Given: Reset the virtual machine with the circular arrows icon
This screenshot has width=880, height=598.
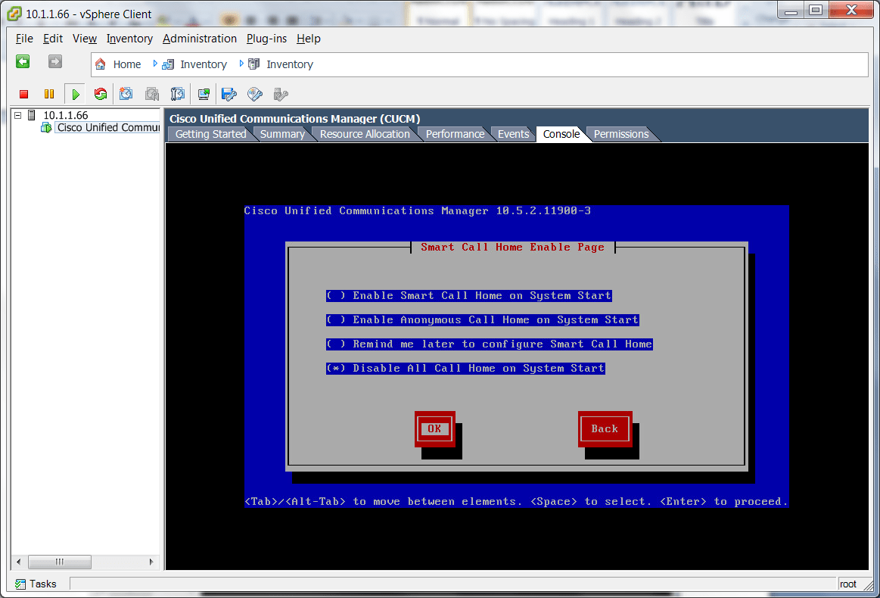Looking at the screenshot, I should click(101, 95).
